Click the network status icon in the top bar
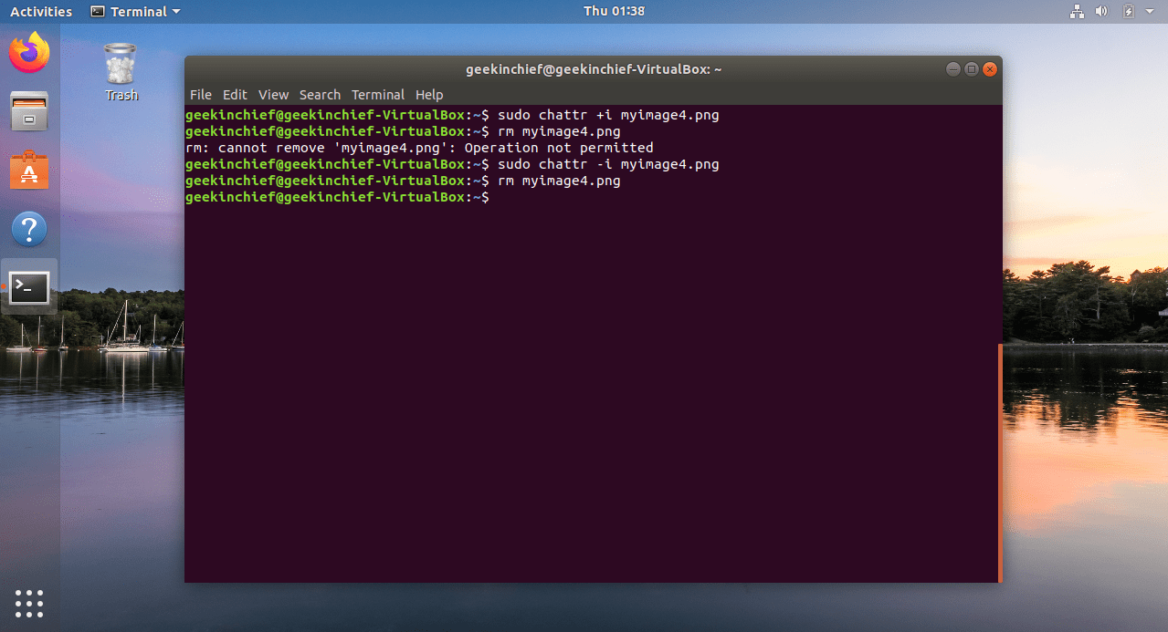The width and height of the screenshot is (1168, 632). click(x=1076, y=11)
